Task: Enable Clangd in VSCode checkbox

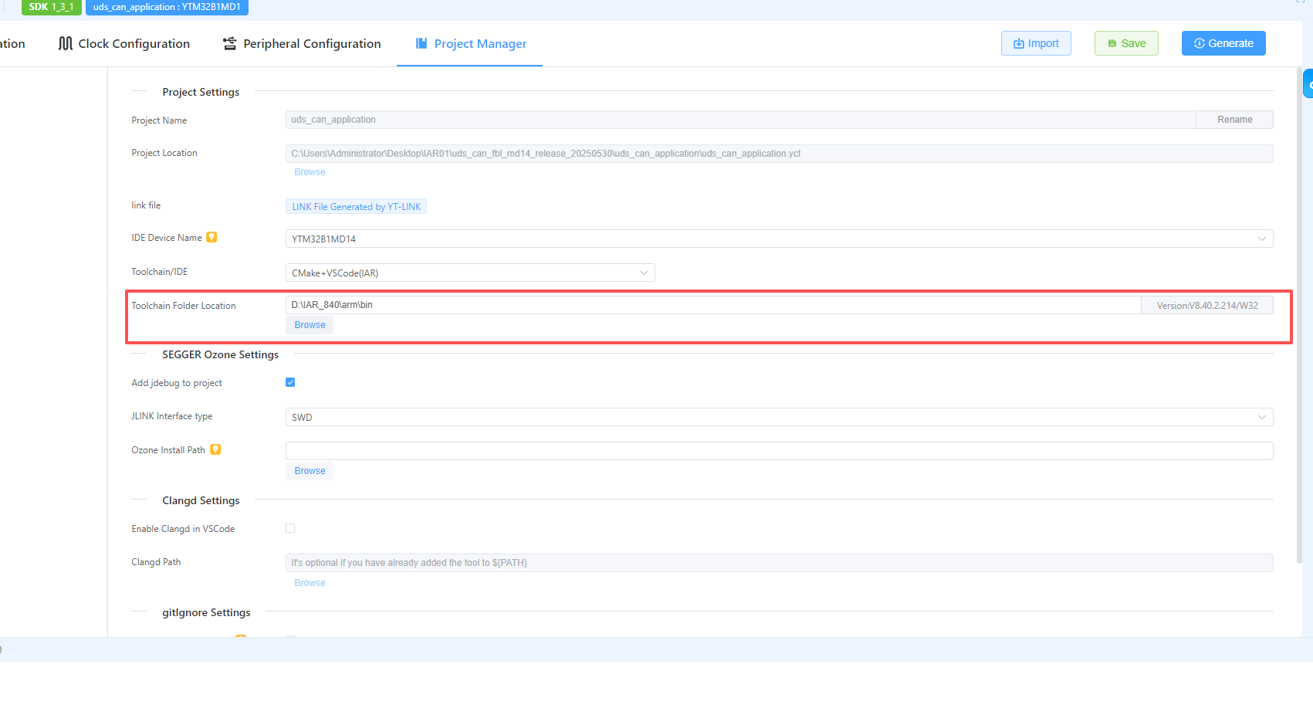Action: pyautogui.click(x=290, y=529)
